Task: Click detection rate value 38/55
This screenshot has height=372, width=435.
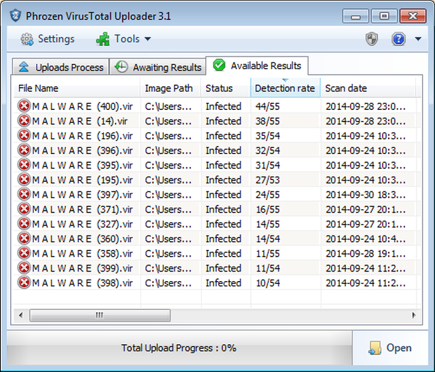Action: [267, 121]
